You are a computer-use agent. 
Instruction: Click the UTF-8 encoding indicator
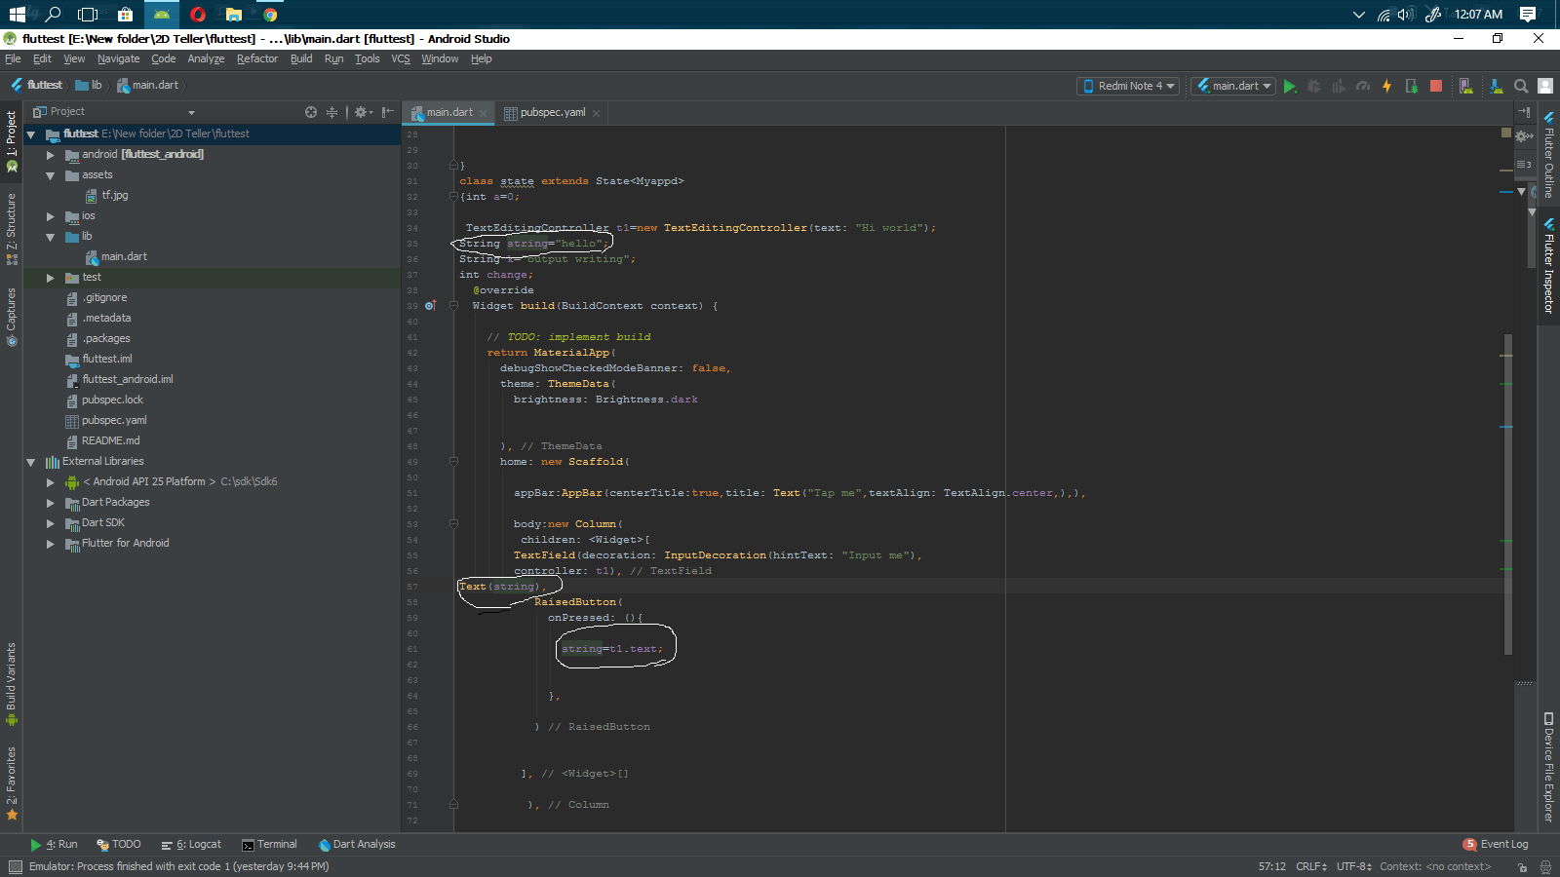(1351, 866)
